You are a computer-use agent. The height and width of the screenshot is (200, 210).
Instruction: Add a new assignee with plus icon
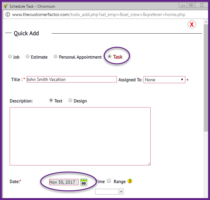188,80
